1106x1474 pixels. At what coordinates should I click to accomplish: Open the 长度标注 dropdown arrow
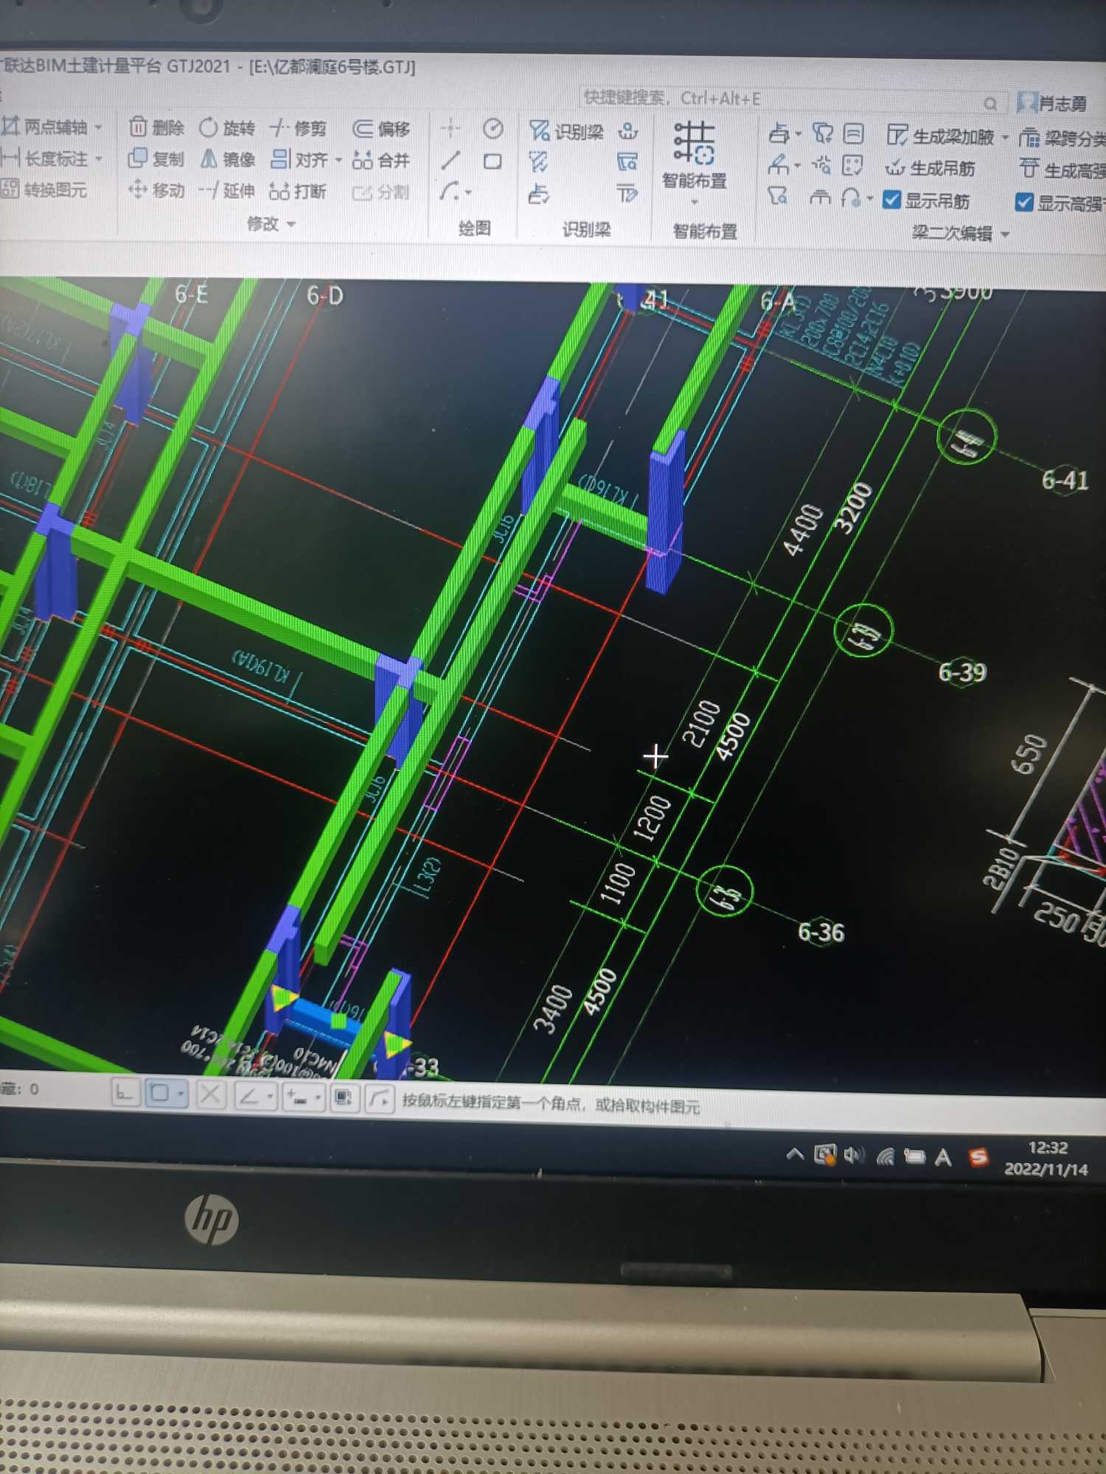[x=99, y=158]
